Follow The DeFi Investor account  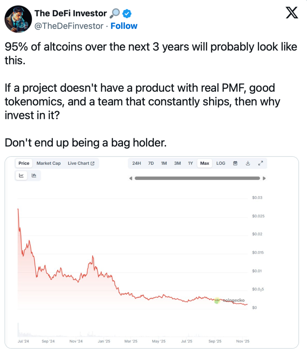pyautogui.click(x=124, y=26)
